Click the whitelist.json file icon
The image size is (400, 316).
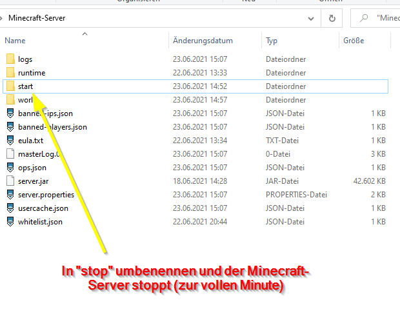(x=10, y=221)
